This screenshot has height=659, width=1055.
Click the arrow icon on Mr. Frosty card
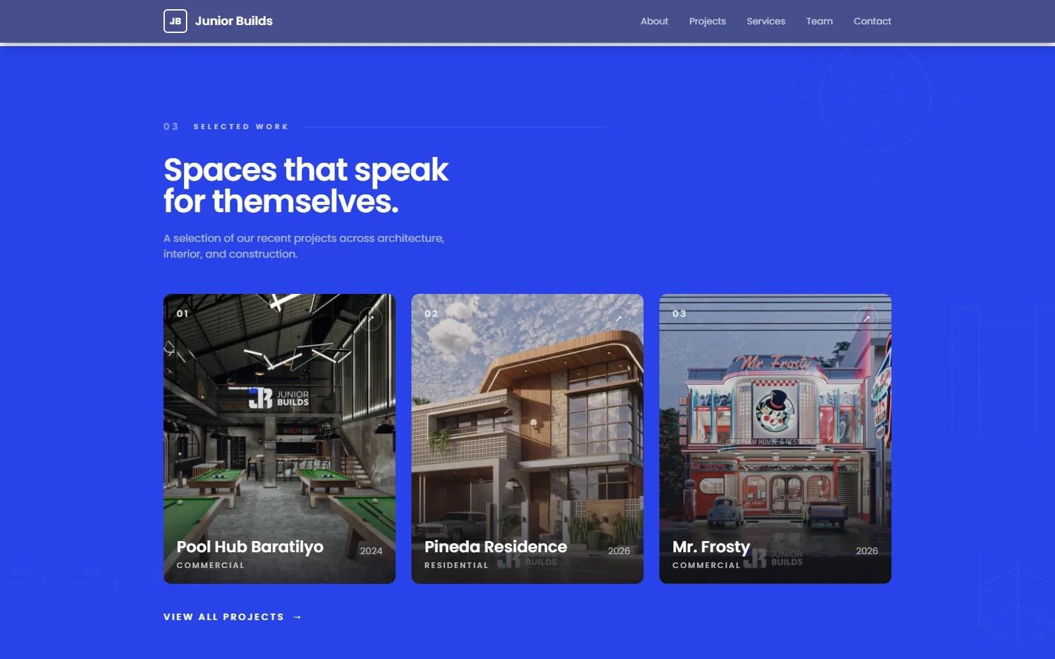click(866, 319)
